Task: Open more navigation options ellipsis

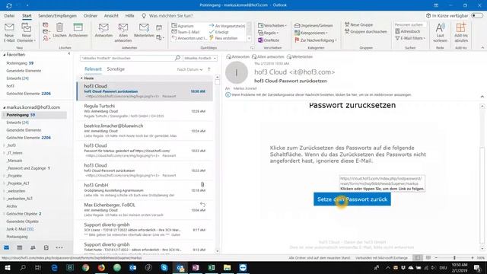Action: click(x=59, y=247)
